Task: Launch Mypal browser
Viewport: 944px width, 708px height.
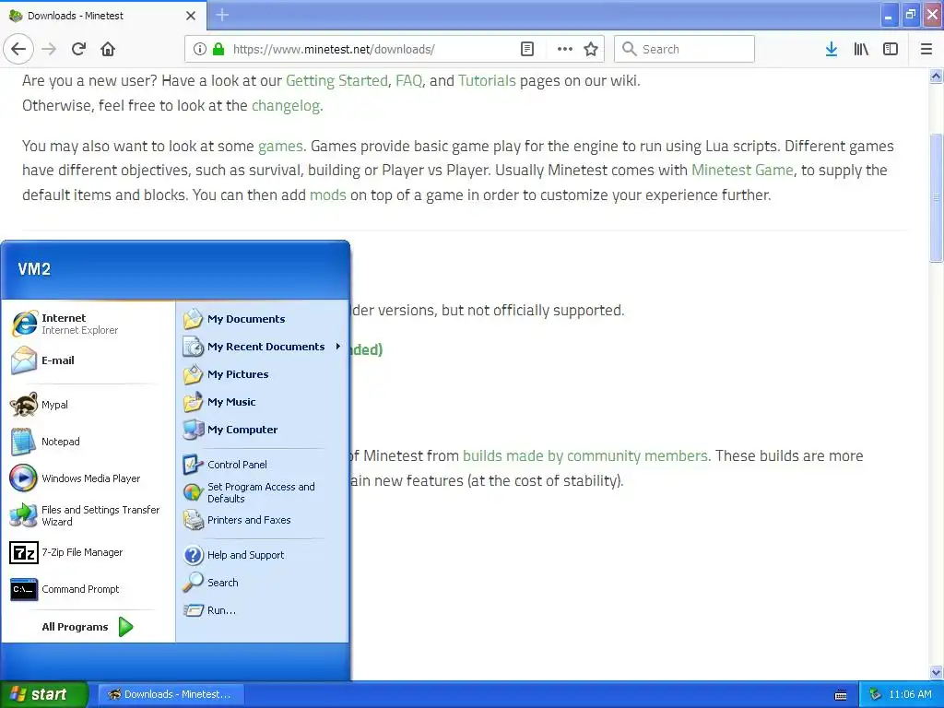Action: tap(87, 405)
